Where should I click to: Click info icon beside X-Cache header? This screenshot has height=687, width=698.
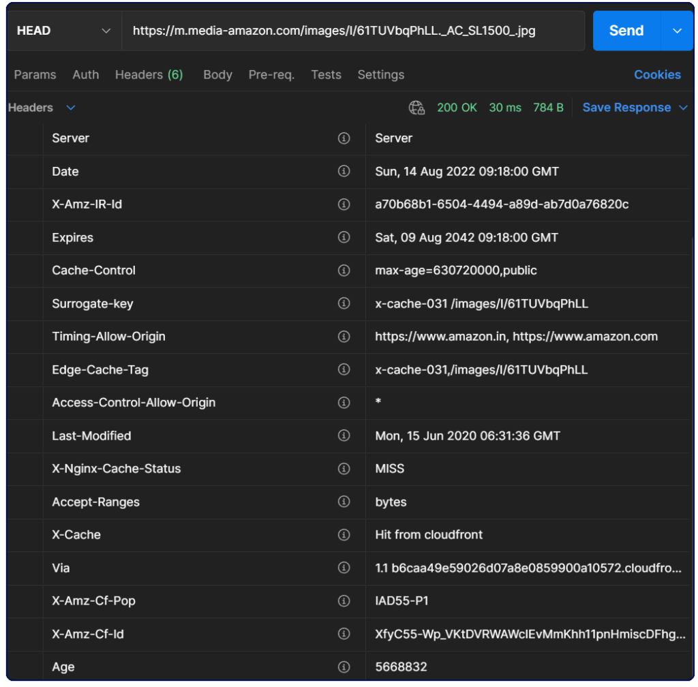(344, 535)
